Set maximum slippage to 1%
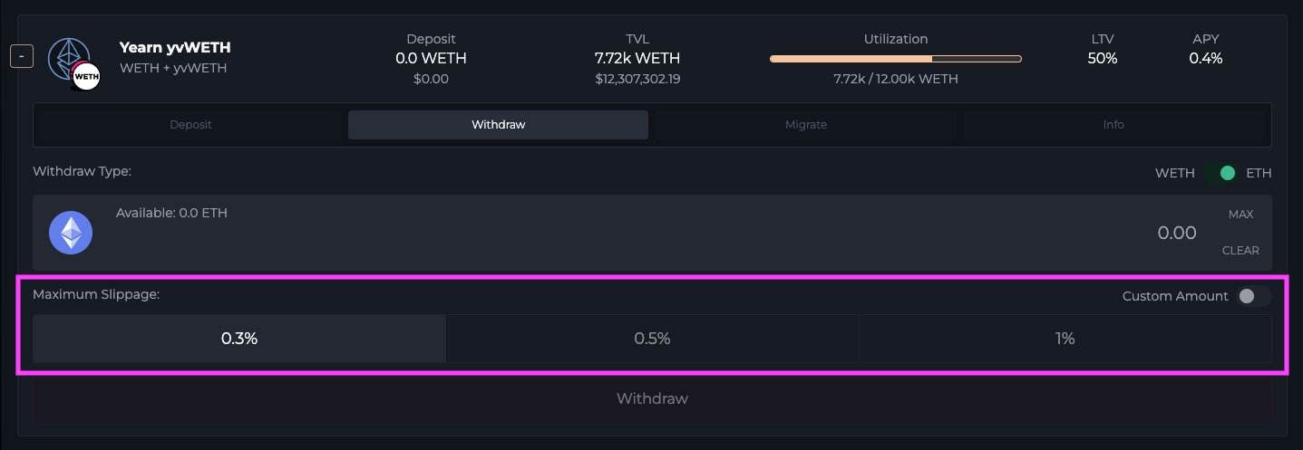This screenshot has width=1303, height=450. coord(1065,339)
